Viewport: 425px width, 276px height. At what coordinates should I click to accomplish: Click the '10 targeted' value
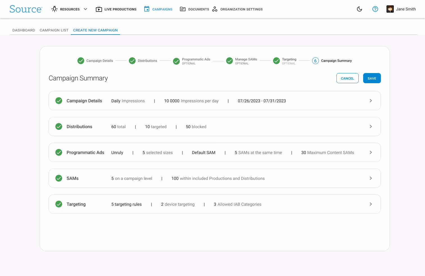tap(156, 127)
